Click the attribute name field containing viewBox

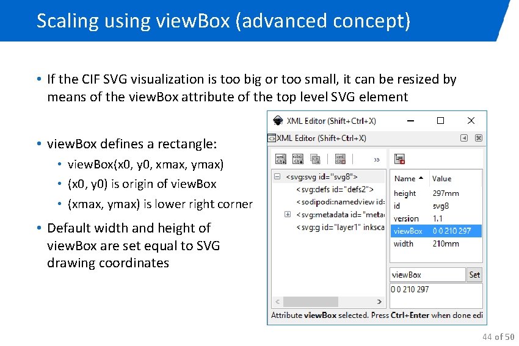click(x=427, y=275)
